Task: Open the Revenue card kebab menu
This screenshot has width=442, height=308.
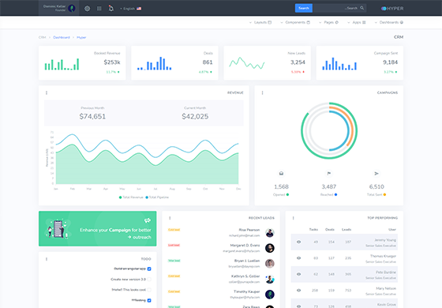Action: click(x=47, y=93)
